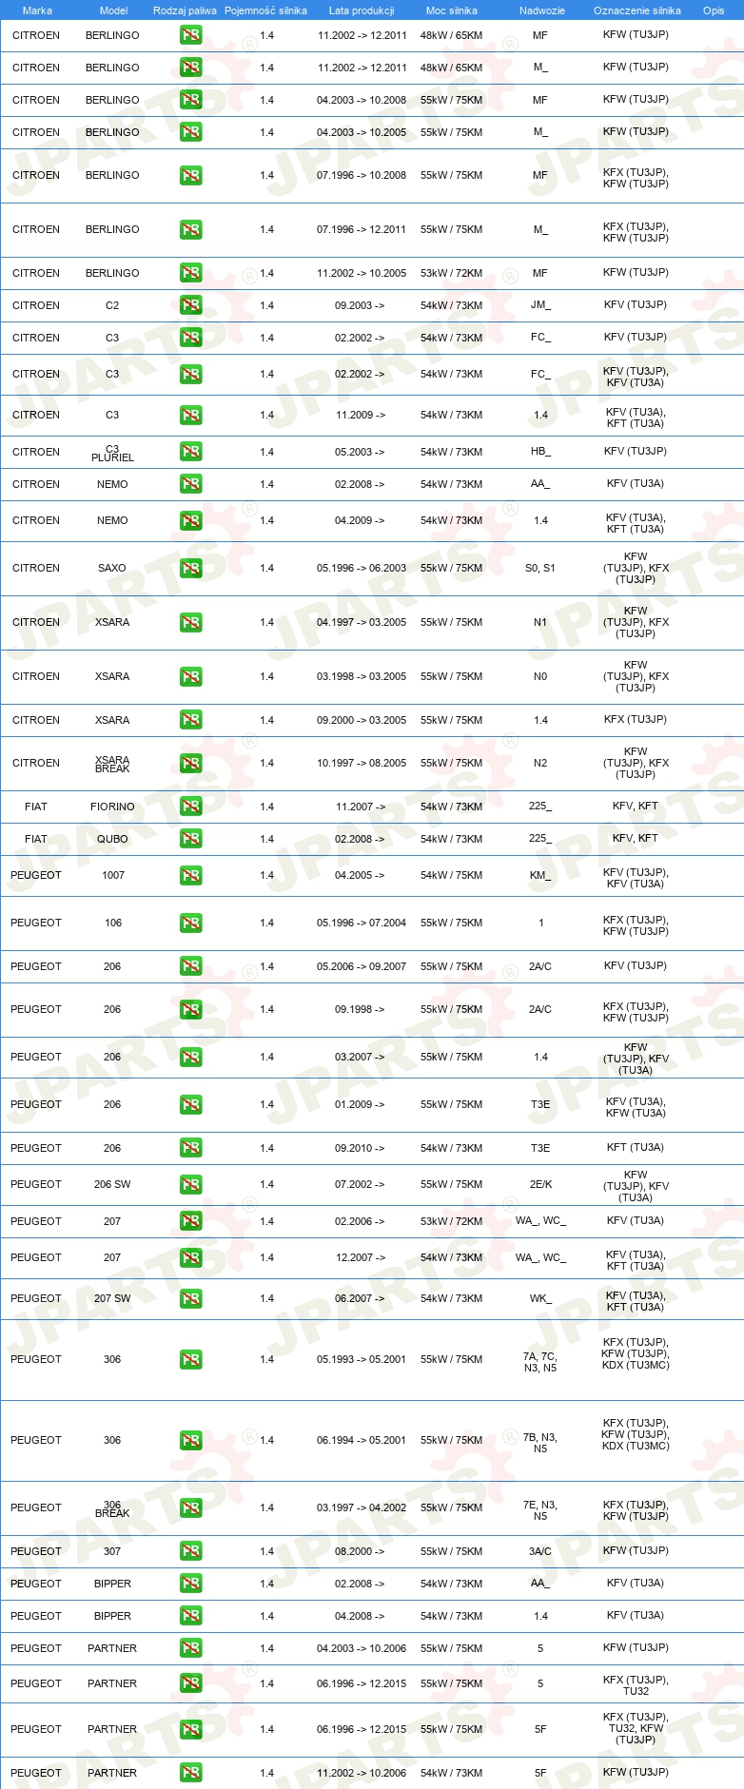Click body code S0, S1

pyautogui.click(x=540, y=568)
